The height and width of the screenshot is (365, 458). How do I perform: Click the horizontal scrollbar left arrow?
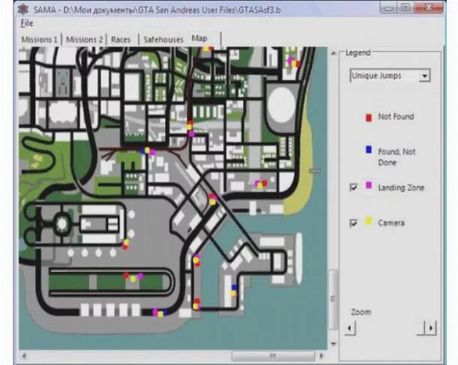[24, 356]
